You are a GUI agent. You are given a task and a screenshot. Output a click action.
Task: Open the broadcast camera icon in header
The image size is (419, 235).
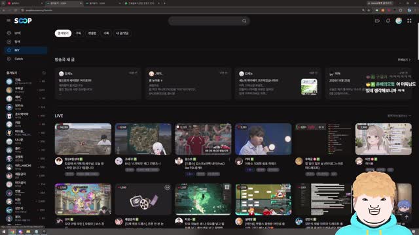377,20
